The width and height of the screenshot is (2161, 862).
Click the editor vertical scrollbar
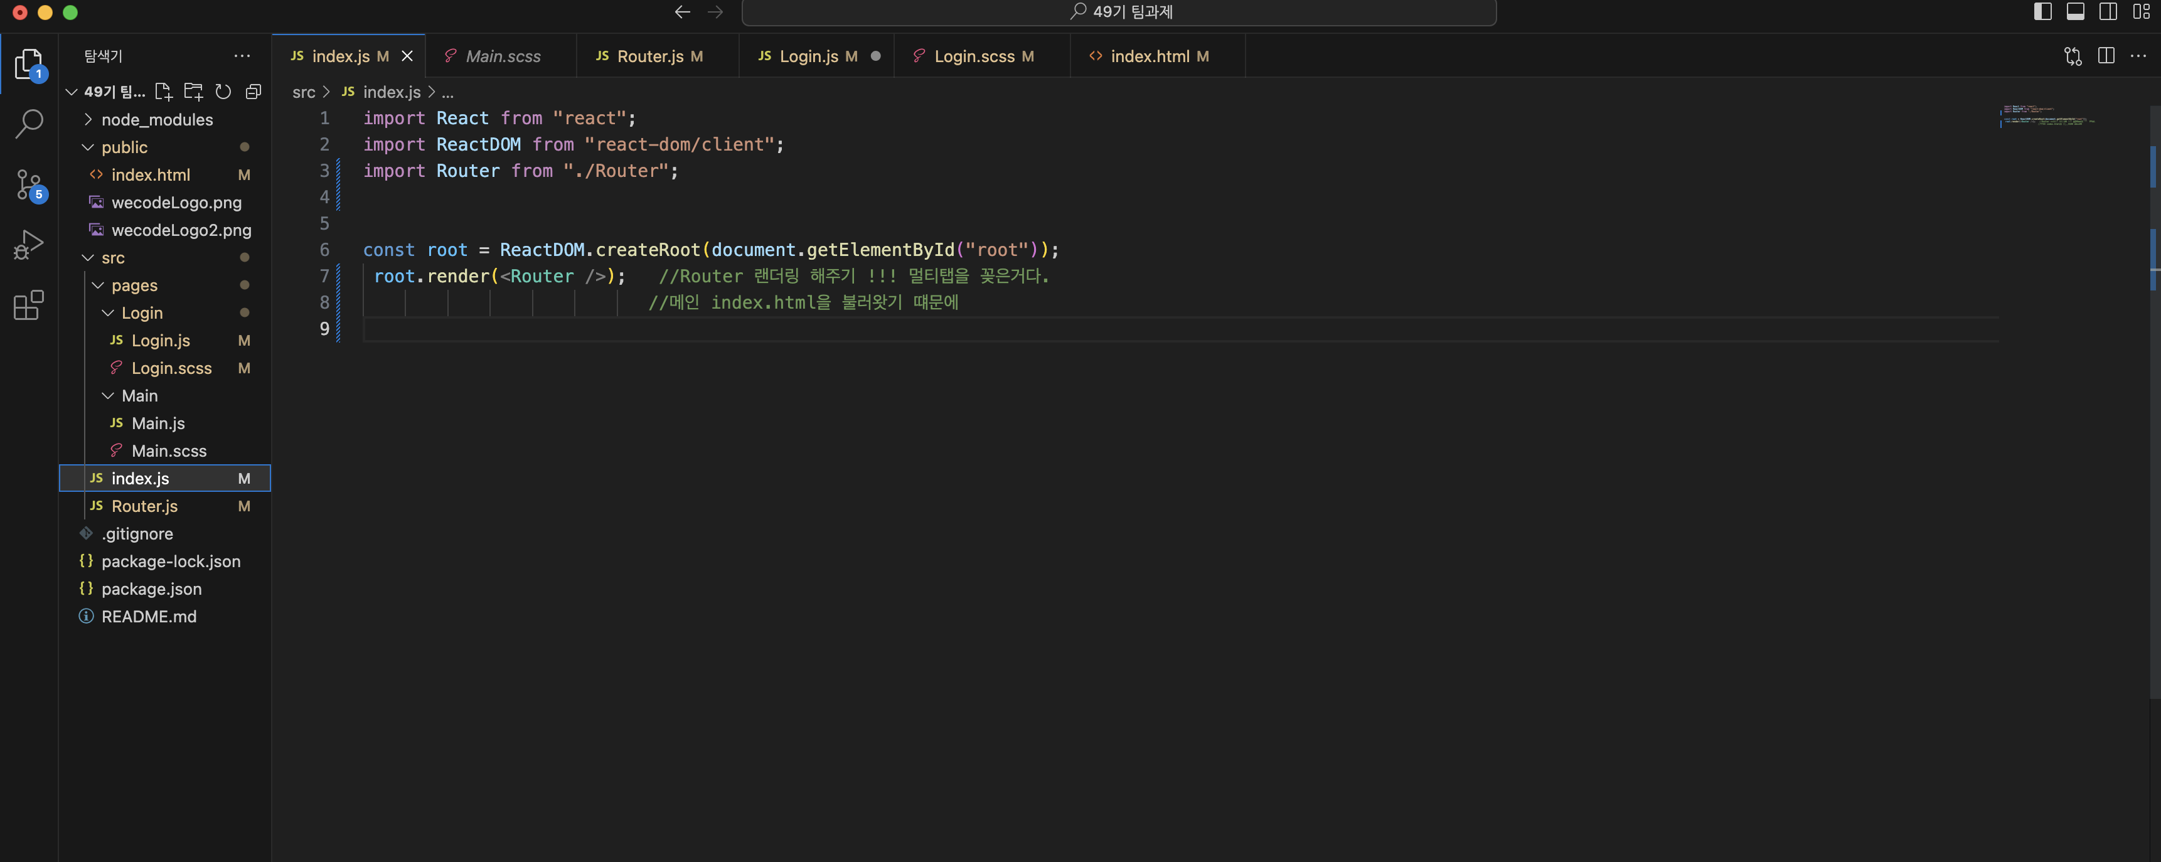pyautogui.click(x=2154, y=403)
